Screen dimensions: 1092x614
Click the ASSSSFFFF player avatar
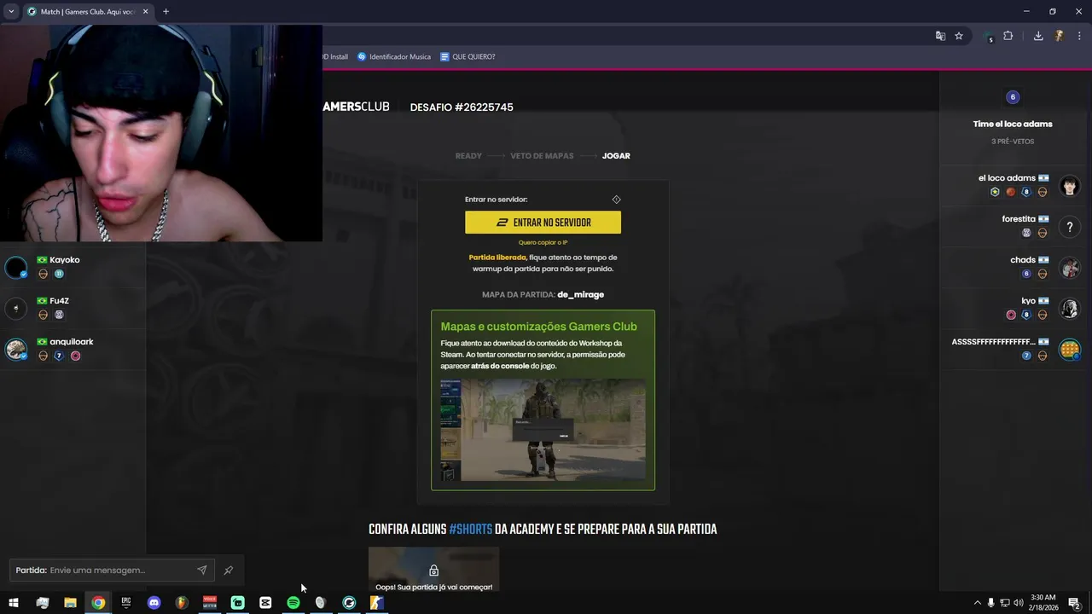(1070, 350)
